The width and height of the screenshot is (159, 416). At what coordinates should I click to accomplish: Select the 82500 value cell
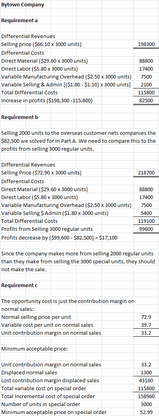[x=146, y=101]
